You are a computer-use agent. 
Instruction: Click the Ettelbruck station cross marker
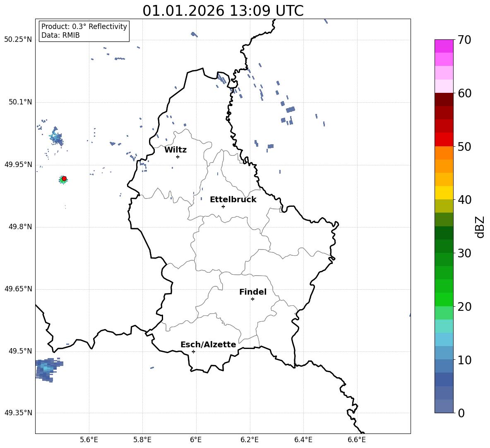223,206
